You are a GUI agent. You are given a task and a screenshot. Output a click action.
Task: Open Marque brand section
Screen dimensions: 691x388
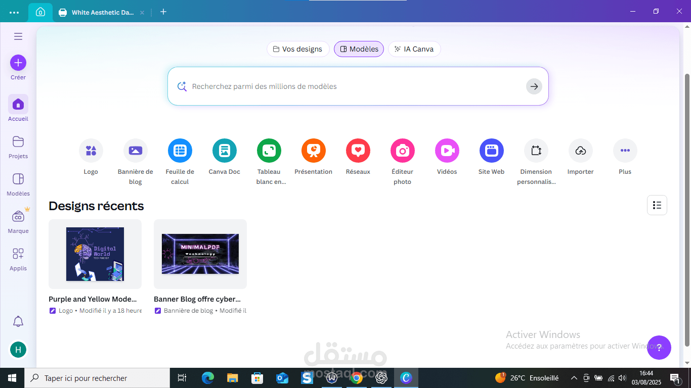point(18,221)
